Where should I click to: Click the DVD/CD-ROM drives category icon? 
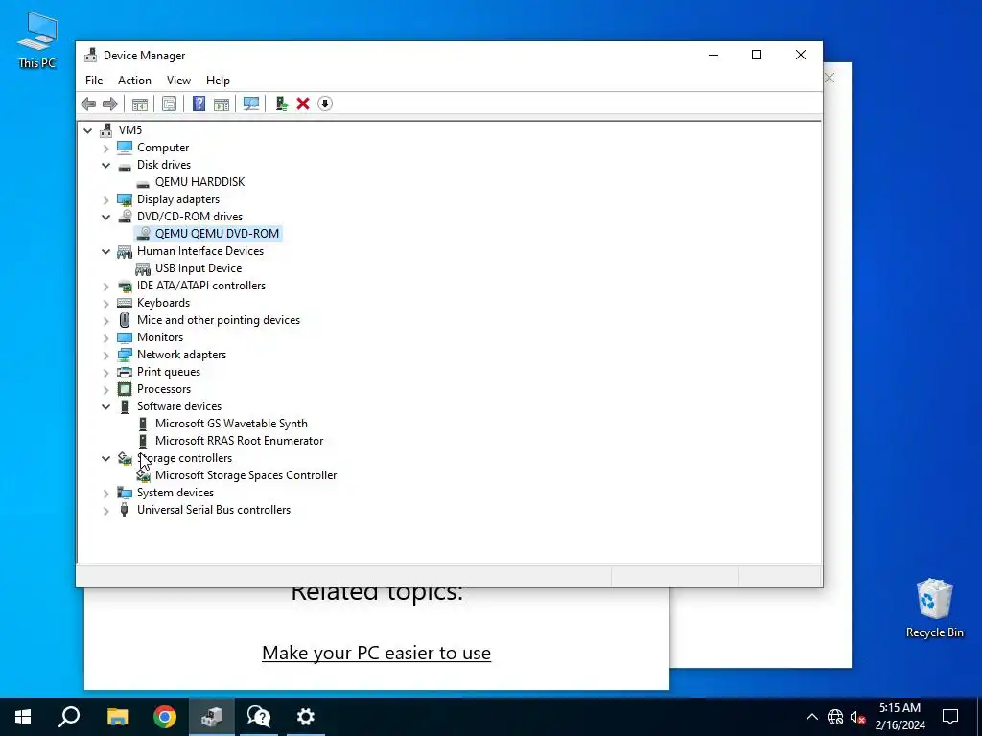tap(125, 217)
